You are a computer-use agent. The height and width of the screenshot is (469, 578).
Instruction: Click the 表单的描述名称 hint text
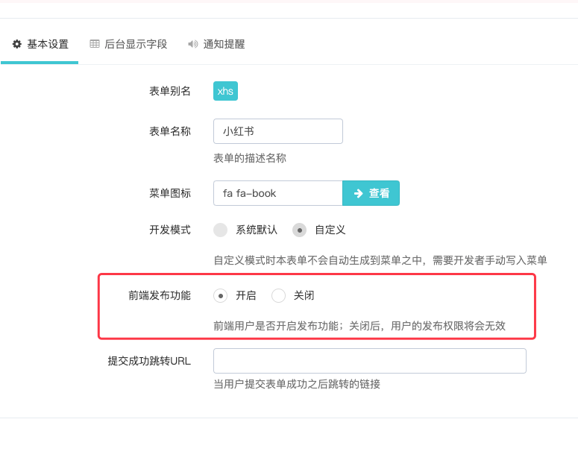(x=250, y=158)
